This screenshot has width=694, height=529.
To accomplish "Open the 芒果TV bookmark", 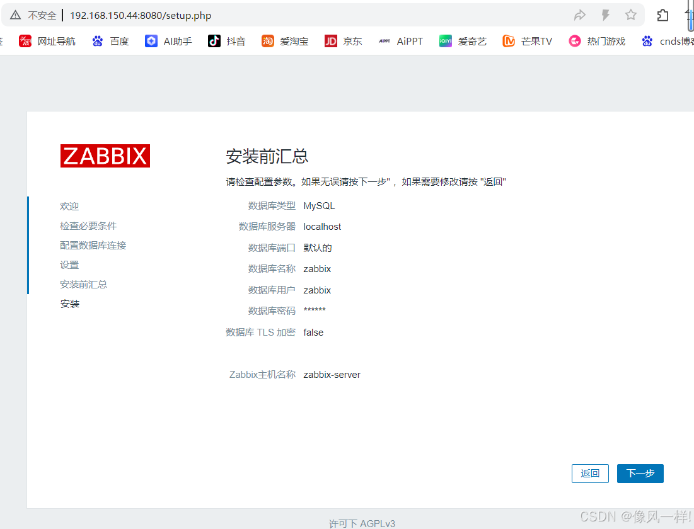I will click(x=528, y=41).
